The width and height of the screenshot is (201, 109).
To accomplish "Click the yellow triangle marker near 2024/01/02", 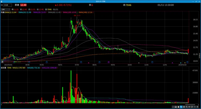I will tap(185, 63).
